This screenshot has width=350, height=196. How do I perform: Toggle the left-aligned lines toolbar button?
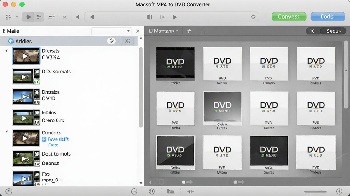39,17
